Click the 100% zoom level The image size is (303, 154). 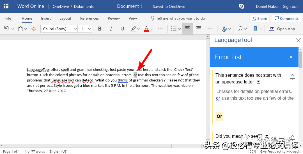click(x=252, y=151)
